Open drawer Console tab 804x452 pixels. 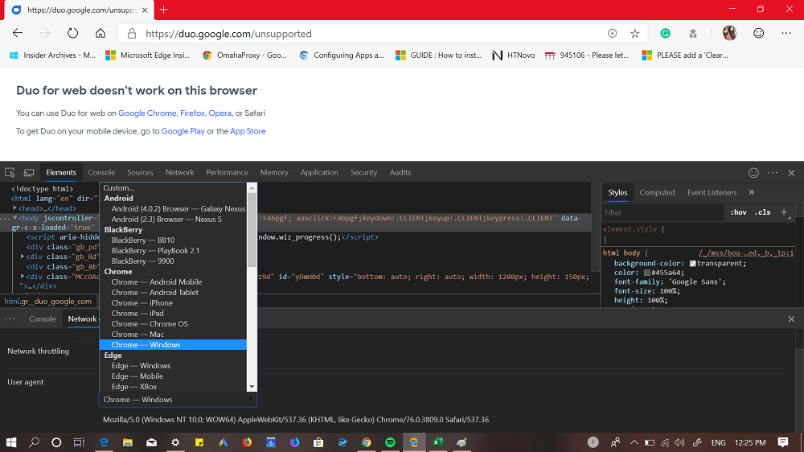point(43,318)
